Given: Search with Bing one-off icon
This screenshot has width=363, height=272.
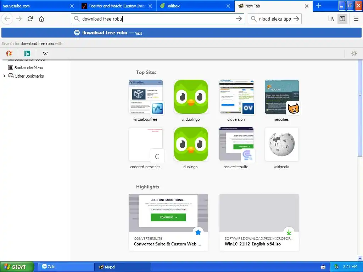Looking at the screenshot, I should [27, 53].
